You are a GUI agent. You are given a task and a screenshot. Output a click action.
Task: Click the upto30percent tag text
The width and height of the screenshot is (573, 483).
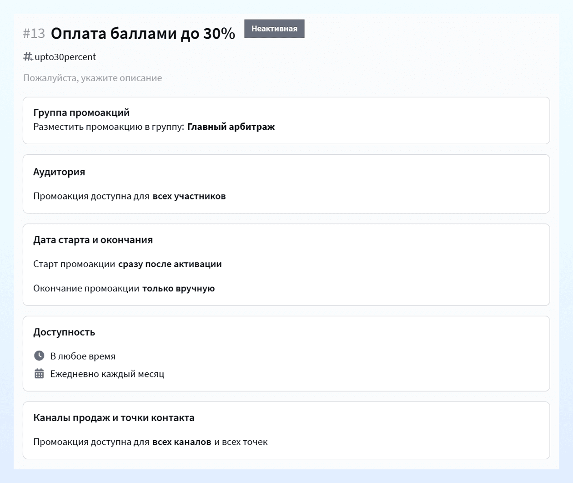(65, 57)
